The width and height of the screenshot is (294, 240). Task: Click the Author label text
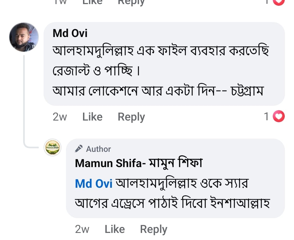pos(99,149)
